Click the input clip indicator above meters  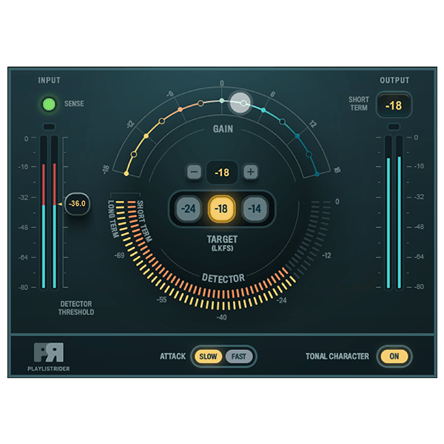click(49, 127)
